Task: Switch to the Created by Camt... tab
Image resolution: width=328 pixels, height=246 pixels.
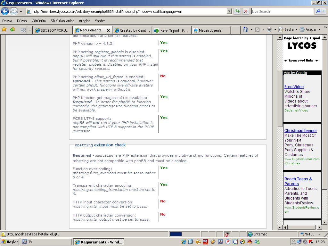Action: coord(133,30)
